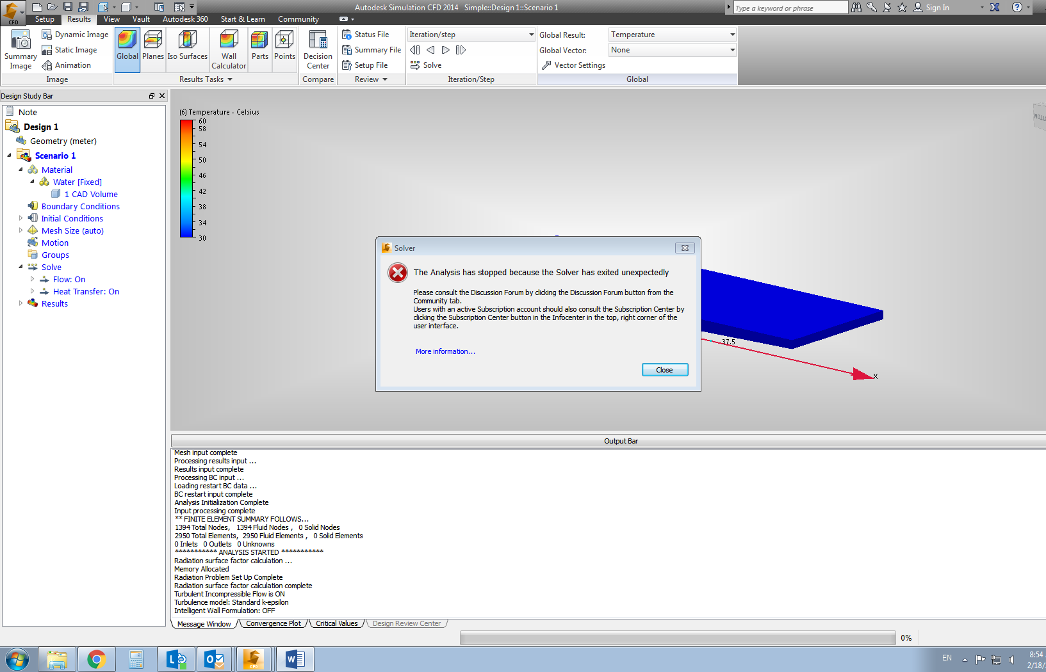Select the Dynamic Image option
This screenshot has width=1046, height=672.
click(x=75, y=35)
